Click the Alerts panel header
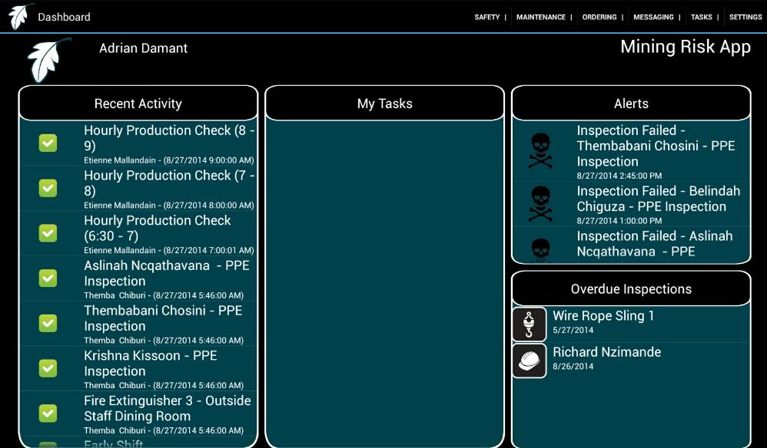Image resolution: width=767 pixels, height=448 pixels. coord(631,104)
